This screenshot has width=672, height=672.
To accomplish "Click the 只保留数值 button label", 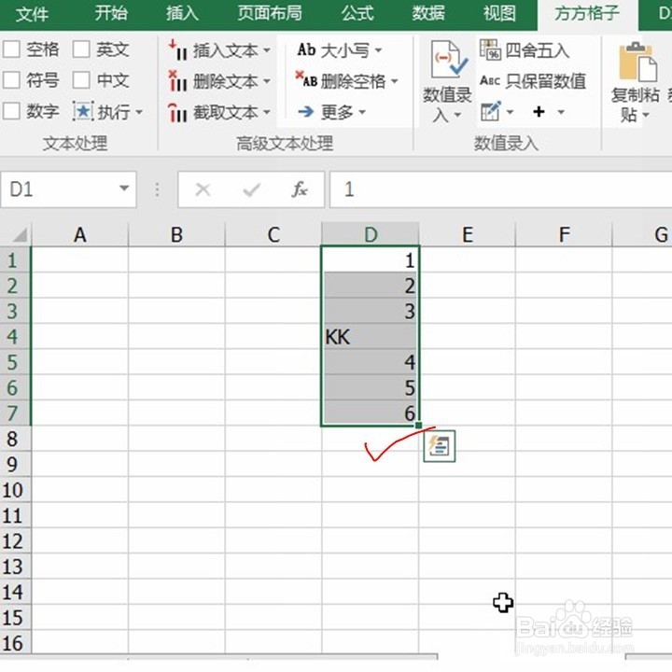I will coord(546,81).
